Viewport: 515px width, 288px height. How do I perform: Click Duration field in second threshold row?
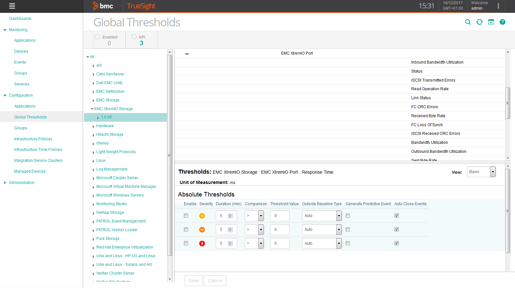[x=226, y=230]
